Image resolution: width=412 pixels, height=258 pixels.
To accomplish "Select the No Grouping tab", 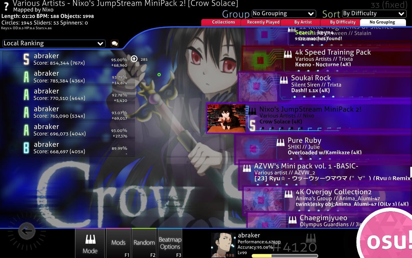I will [383, 22].
